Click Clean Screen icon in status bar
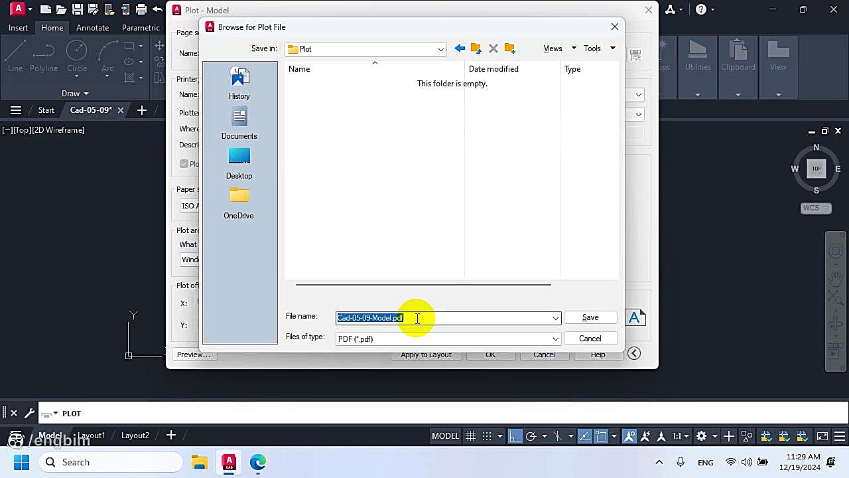 822,436
